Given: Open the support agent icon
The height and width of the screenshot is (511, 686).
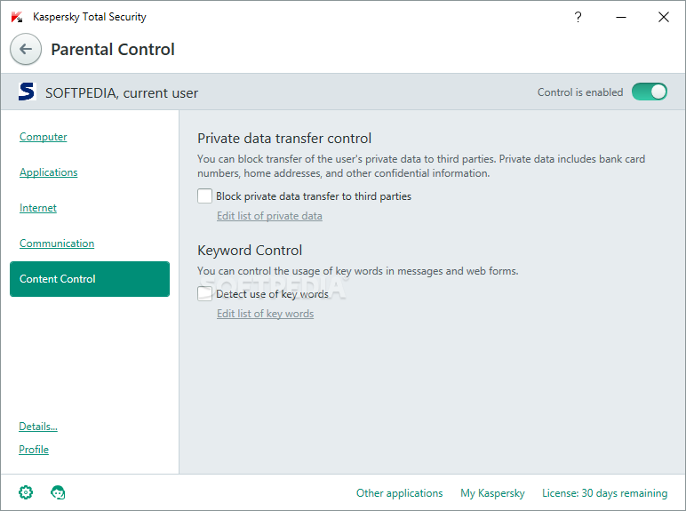Looking at the screenshot, I should point(58,492).
